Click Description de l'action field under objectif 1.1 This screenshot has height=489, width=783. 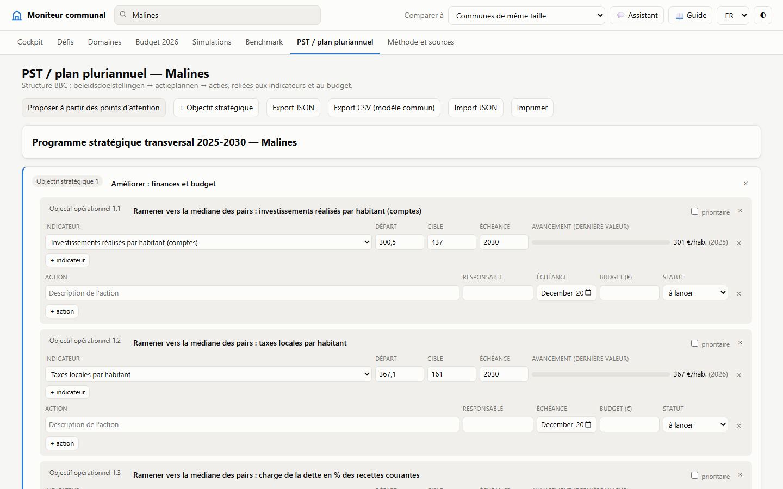coord(252,293)
